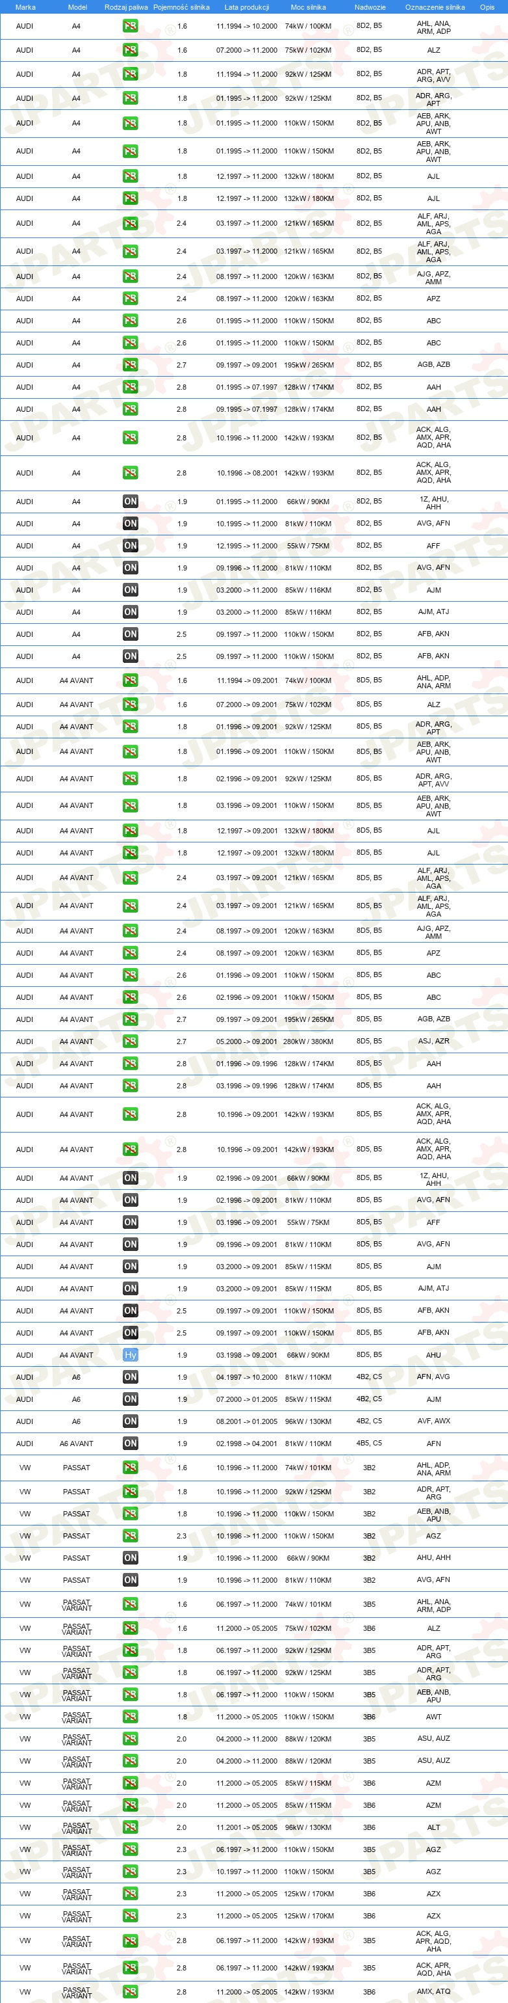Click the Oznaczenie silnika column header
Screen dimensions: 508x2003
coord(434,7)
